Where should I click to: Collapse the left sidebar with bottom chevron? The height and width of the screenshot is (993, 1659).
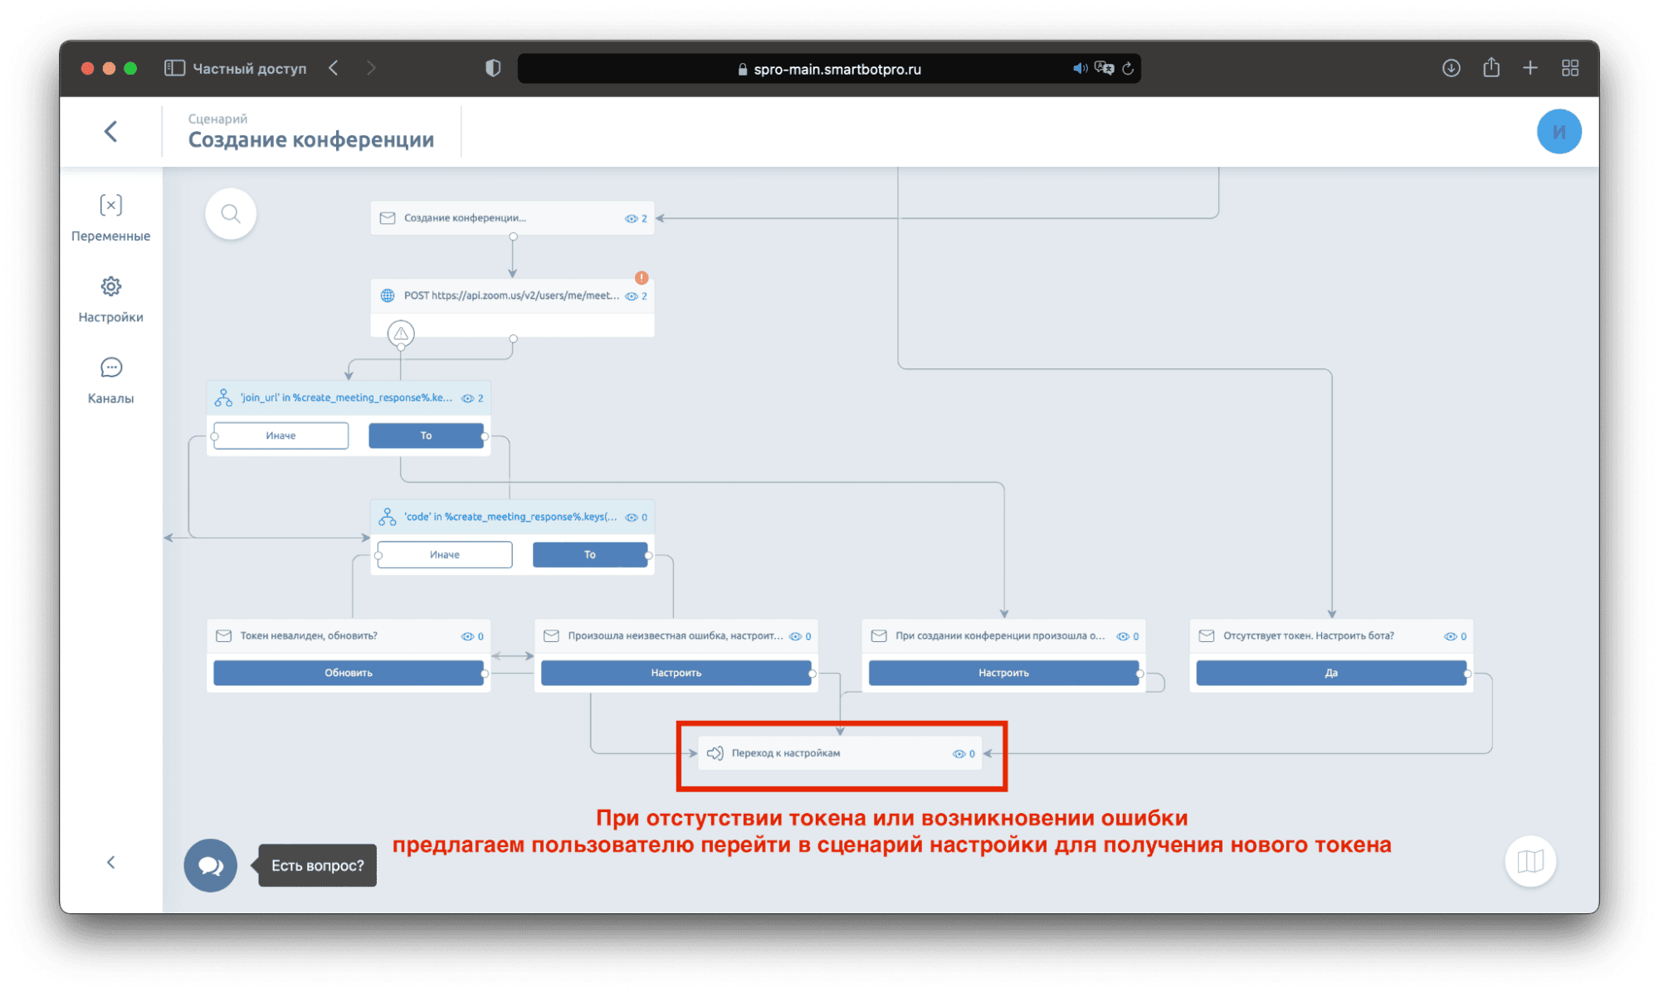pyautogui.click(x=110, y=862)
